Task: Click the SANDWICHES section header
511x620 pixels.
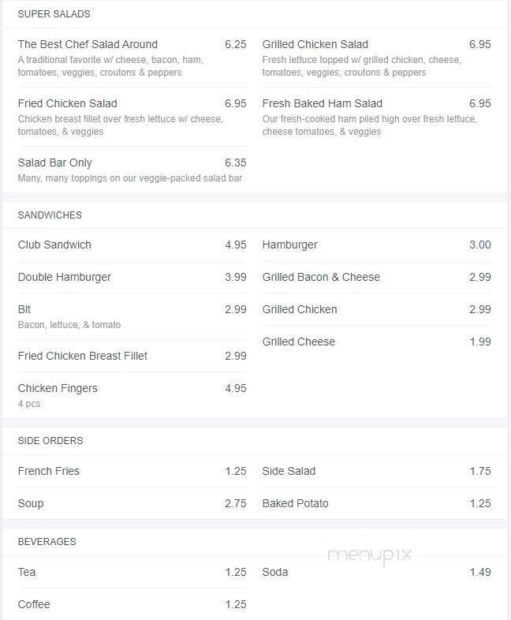Action: [x=50, y=215]
